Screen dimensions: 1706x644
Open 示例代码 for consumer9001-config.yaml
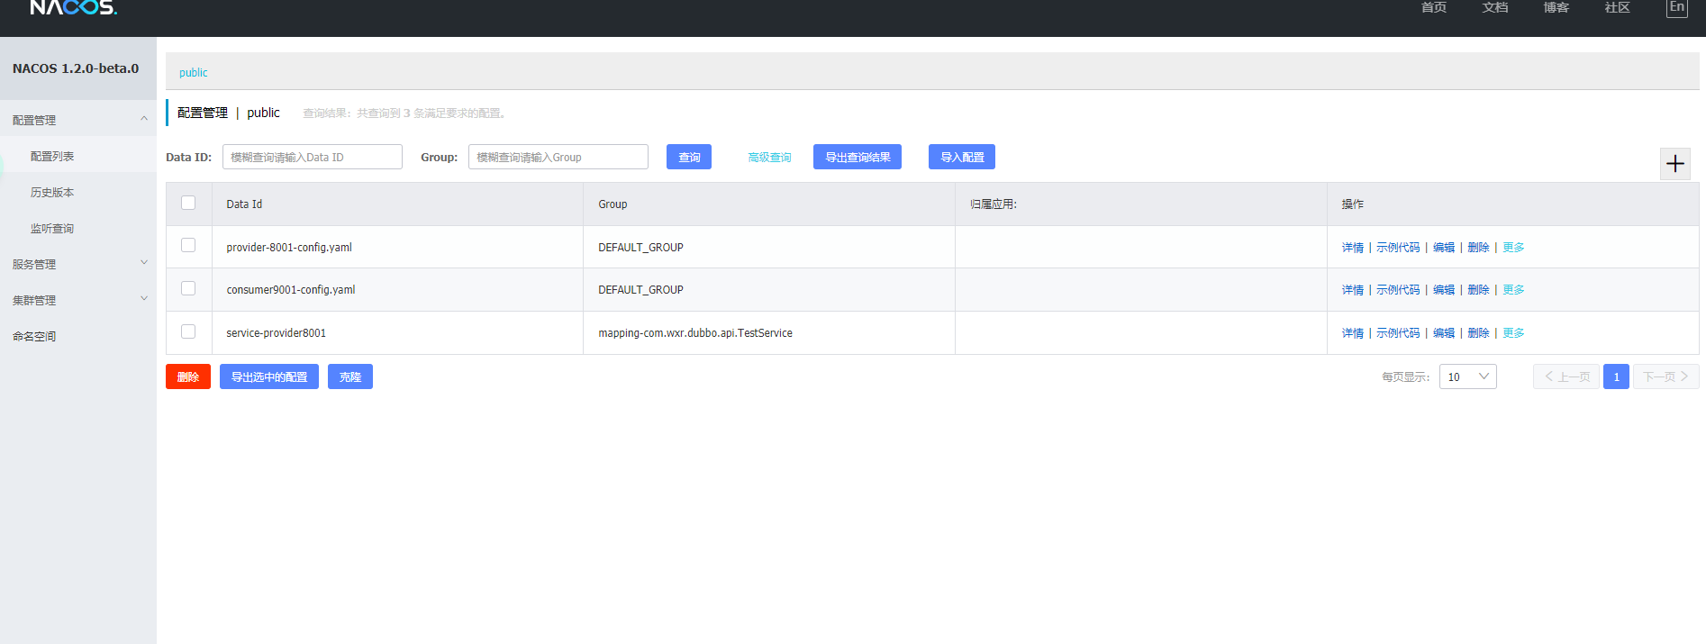tap(1398, 289)
